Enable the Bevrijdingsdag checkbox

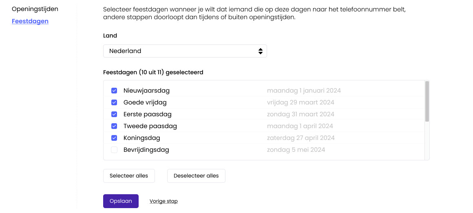[x=114, y=150]
